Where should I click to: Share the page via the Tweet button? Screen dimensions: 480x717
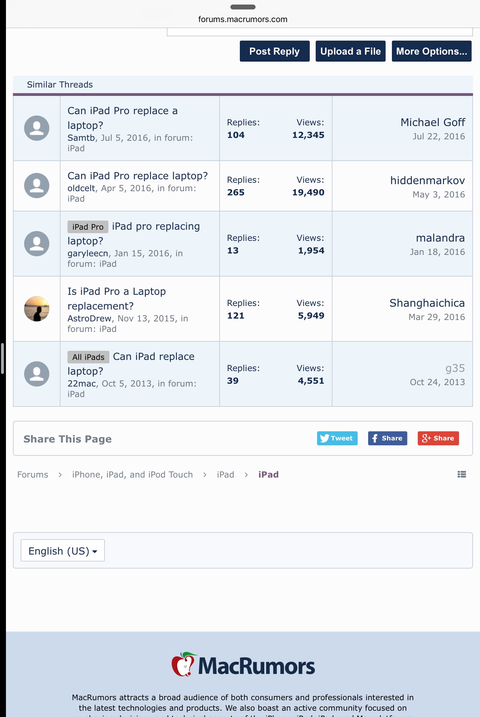[x=337, y=438]
